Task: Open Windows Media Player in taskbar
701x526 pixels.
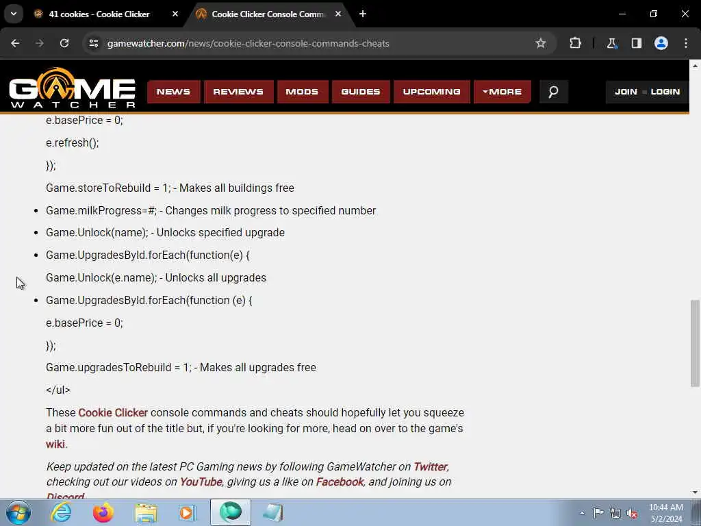Action: pyautogui.click(x=188, y=512)
